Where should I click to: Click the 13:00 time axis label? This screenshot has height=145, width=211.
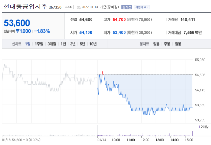click(x=160, y=140)
